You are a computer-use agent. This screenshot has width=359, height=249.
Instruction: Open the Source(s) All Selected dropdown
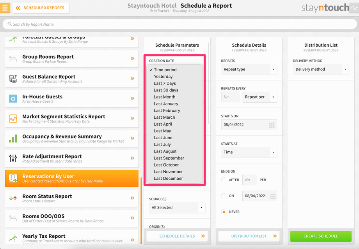click(x=177, y=207)
